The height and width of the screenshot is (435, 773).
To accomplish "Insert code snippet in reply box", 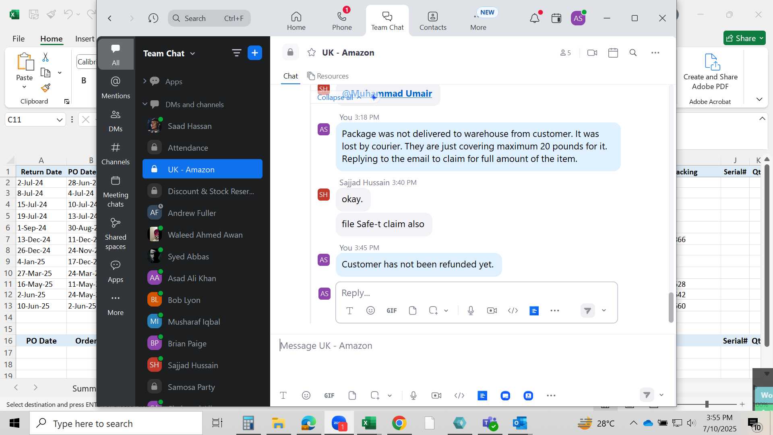I will tap(513, 310).
